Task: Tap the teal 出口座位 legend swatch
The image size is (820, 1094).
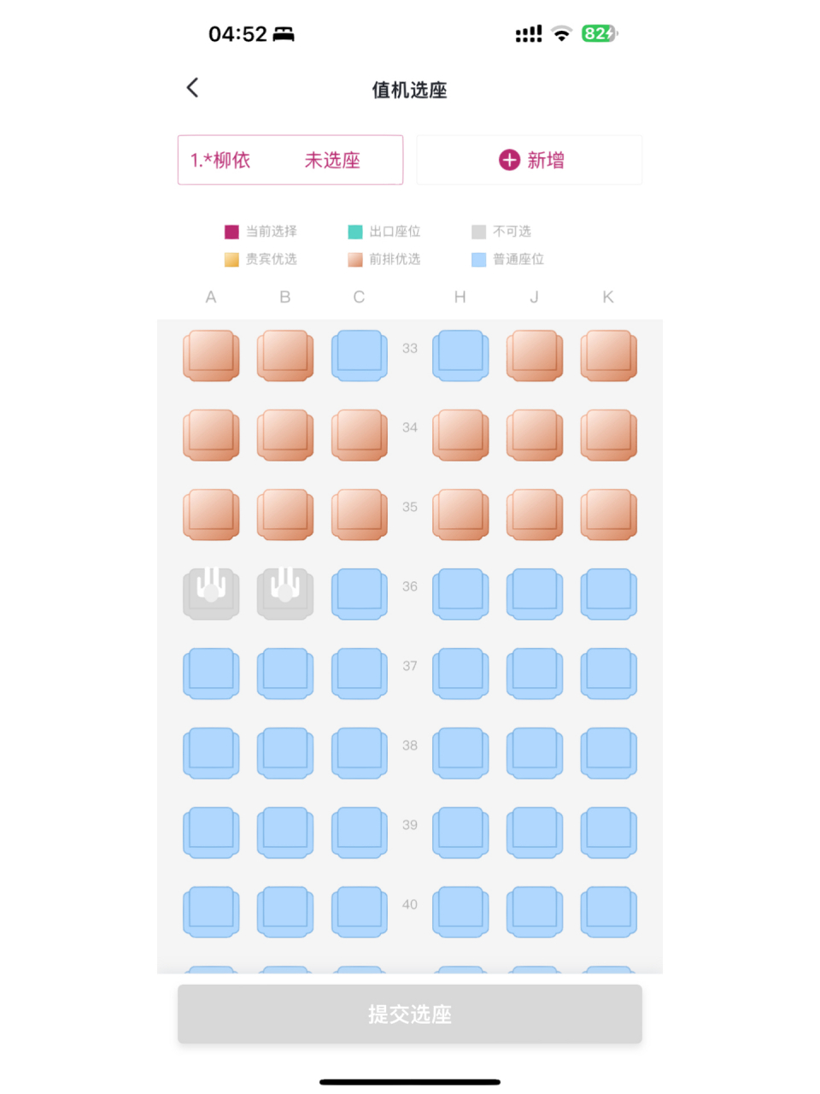Action: tap(355, 232)
